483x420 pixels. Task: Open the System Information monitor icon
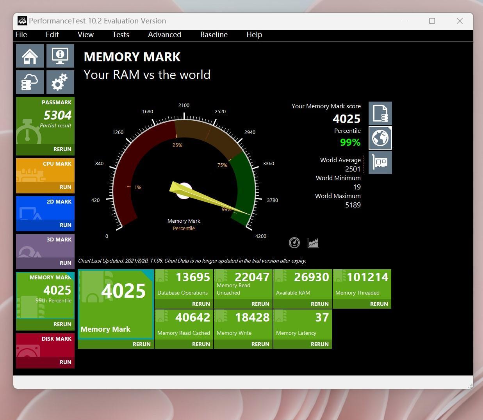[x=60, y=56]
